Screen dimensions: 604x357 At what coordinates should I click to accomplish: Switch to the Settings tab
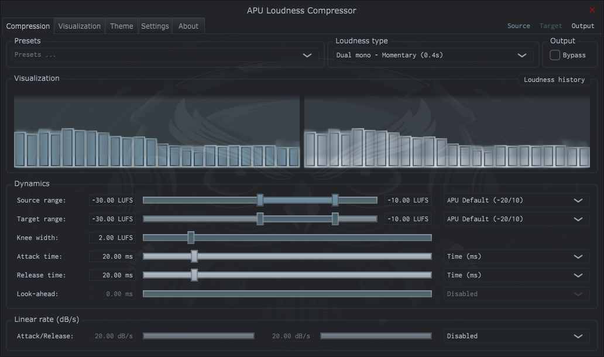coord(155,26)
